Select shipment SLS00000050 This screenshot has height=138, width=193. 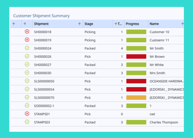[x=44, y=81]
